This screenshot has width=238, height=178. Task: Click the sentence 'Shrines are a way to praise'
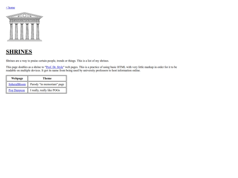57,61
